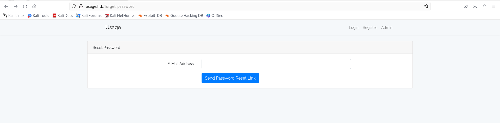500x123 pixels.
Task: Open the extensions puzzle icon
Action: [484, 7]
